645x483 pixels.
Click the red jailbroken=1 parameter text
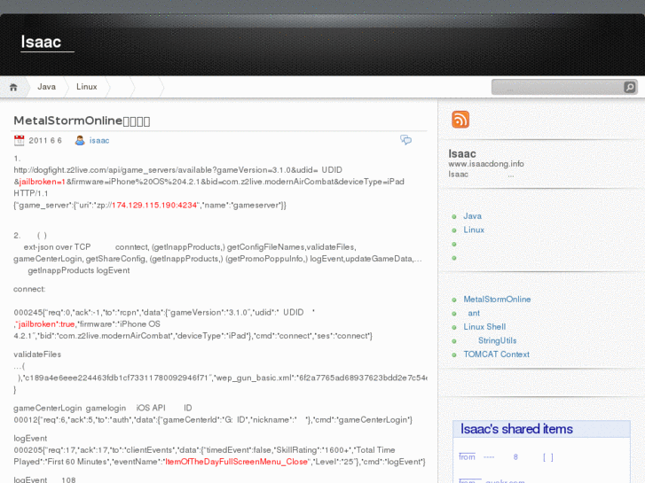coord(42,182)
